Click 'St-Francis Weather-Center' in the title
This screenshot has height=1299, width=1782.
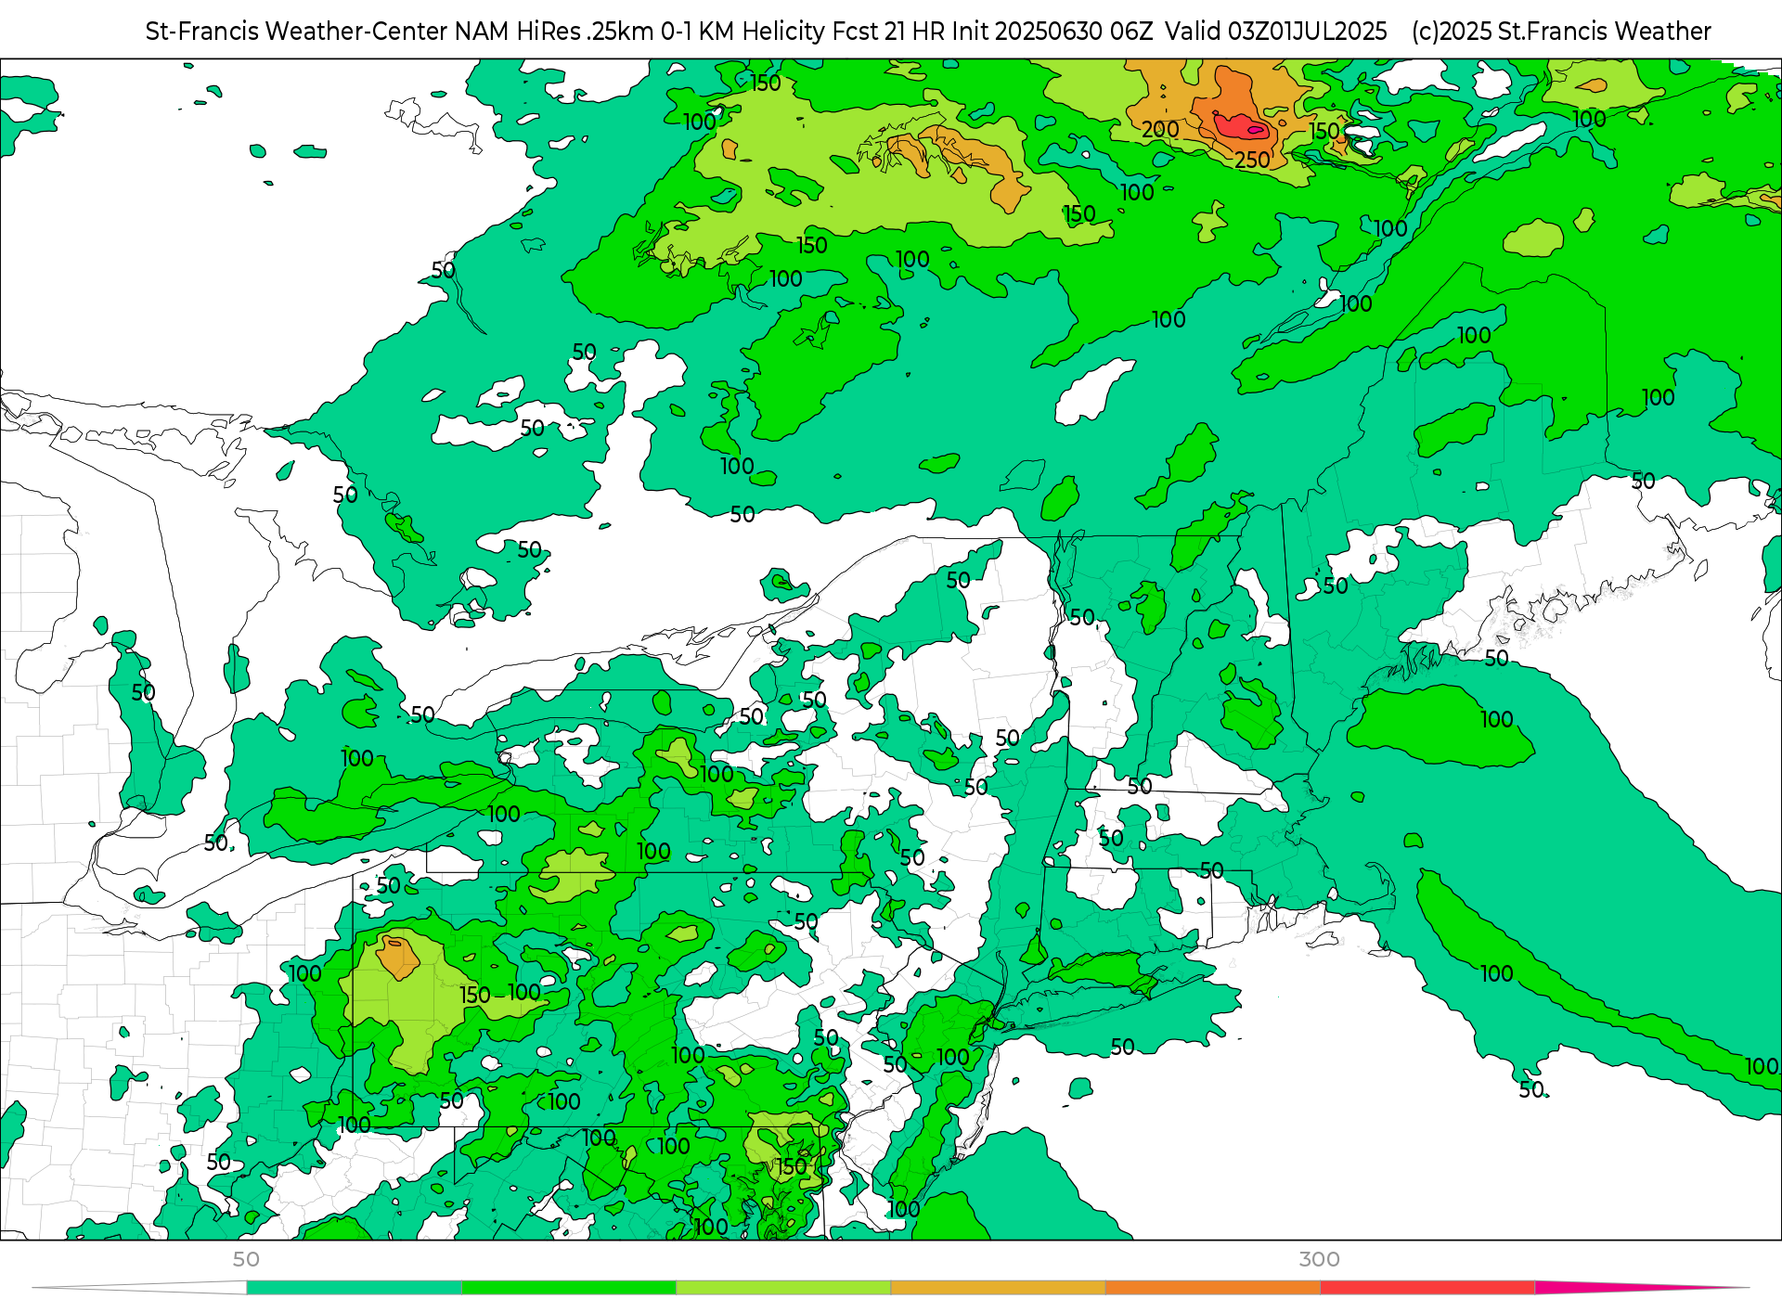[296, 32]
